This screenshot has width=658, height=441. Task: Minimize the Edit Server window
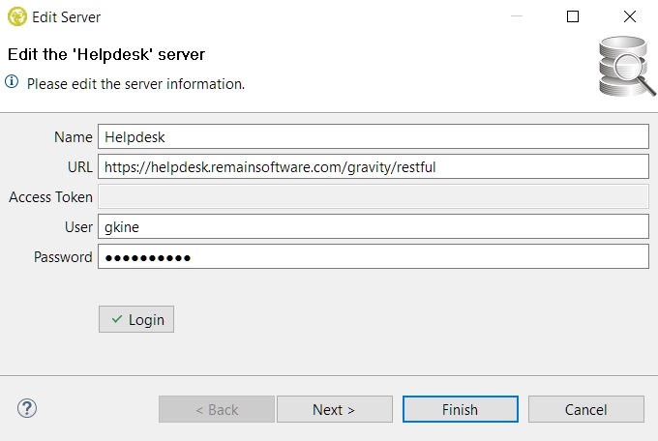516,16
